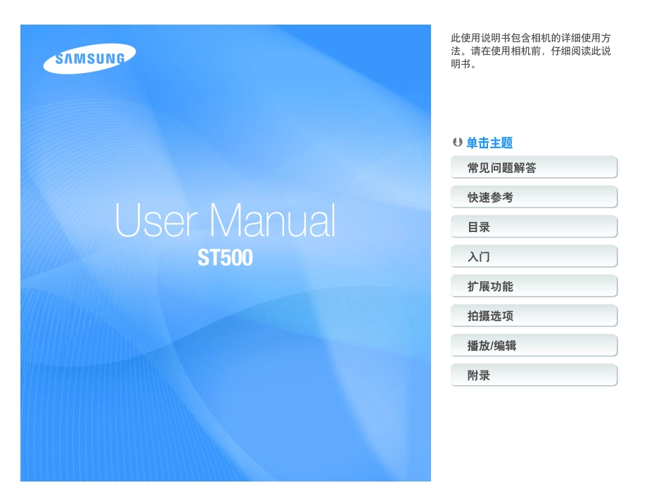Click the ST500 model name
Image resolution: width=668 pixels, height=504 pixels.
[x=226, y=257]
